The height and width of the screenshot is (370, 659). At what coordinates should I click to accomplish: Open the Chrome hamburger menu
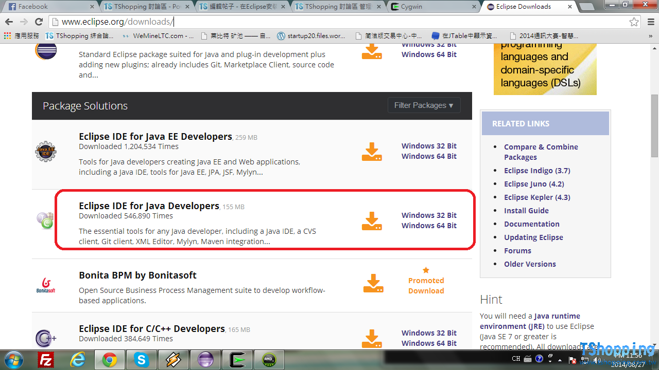point(650,22)
